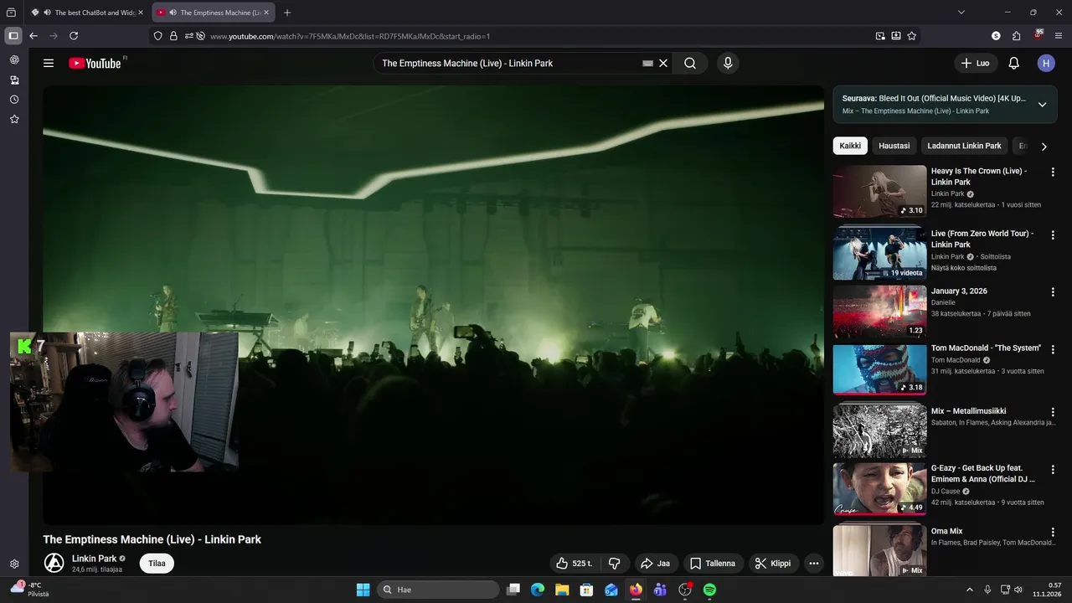
Task: Open the browser application menu
Action: pyautogui.click(x=1059, y=36)
